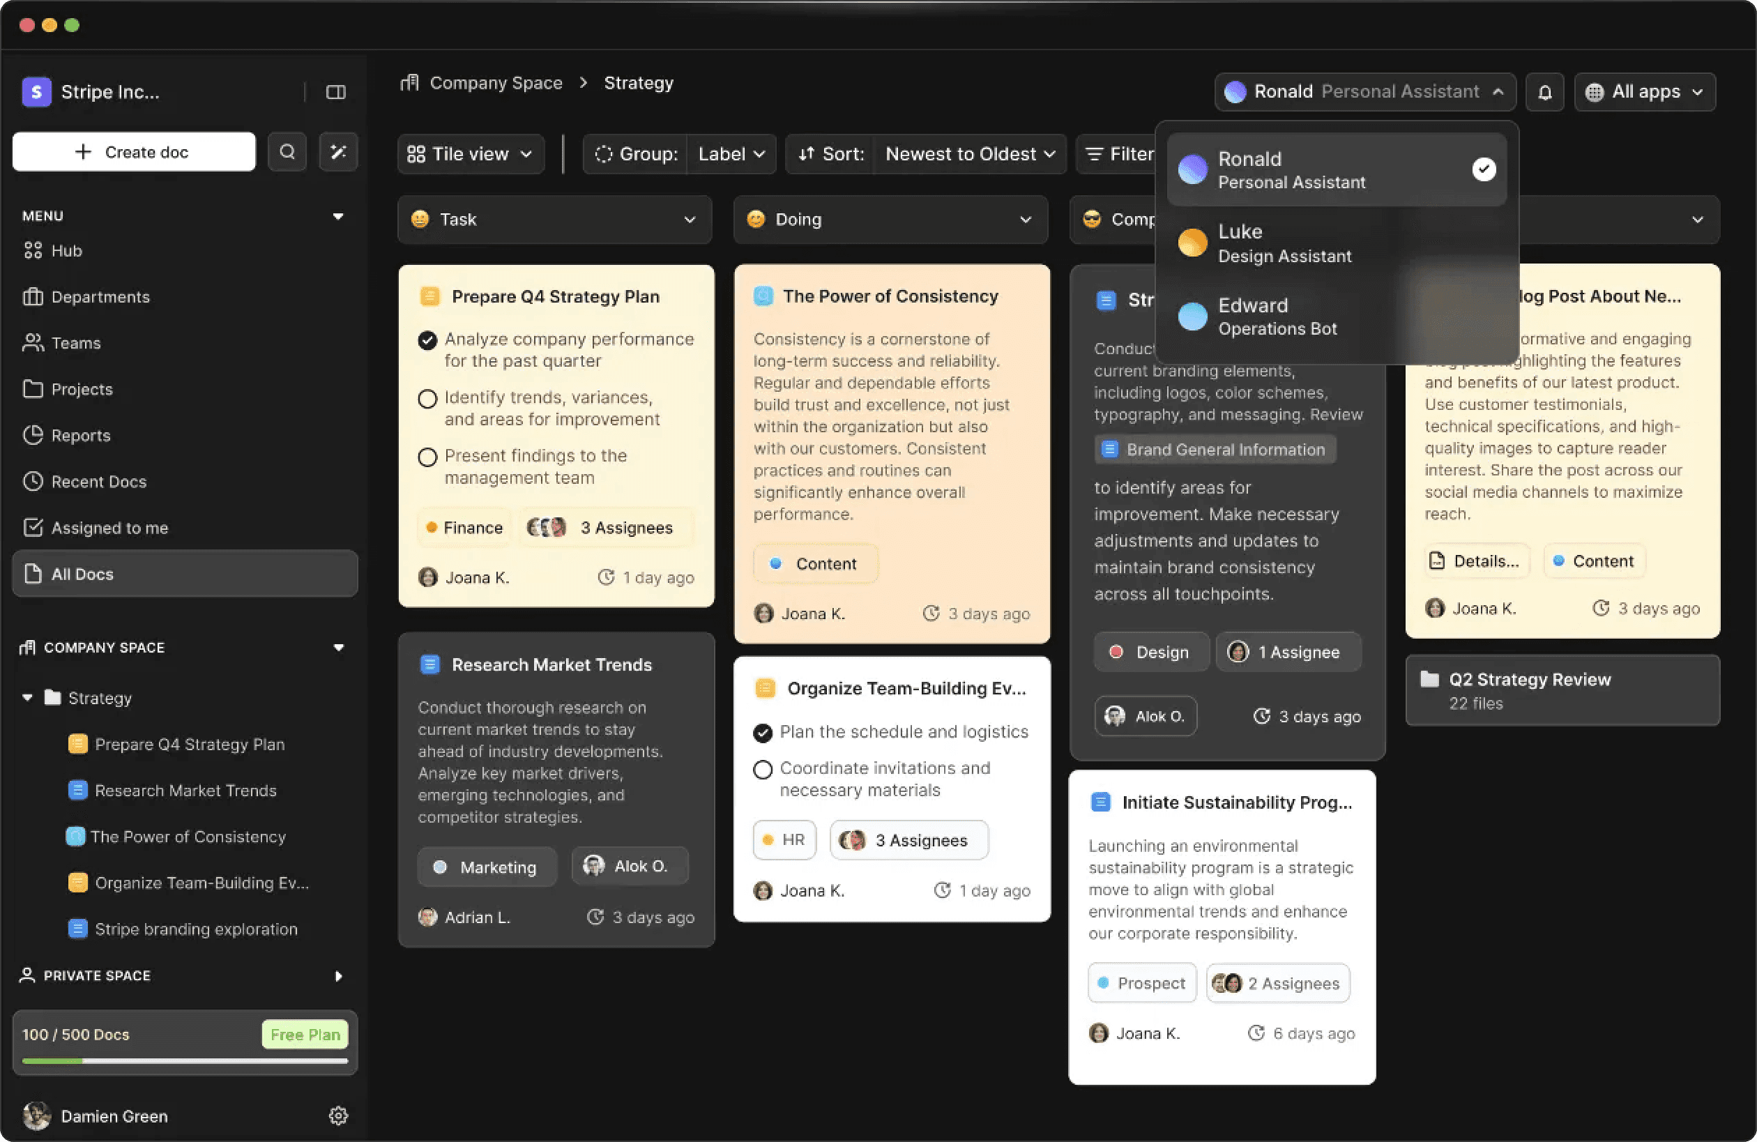This screenshot has height=1142, width=1757.
Task: Check "Present findings to the management" circle
Action: 427,457
